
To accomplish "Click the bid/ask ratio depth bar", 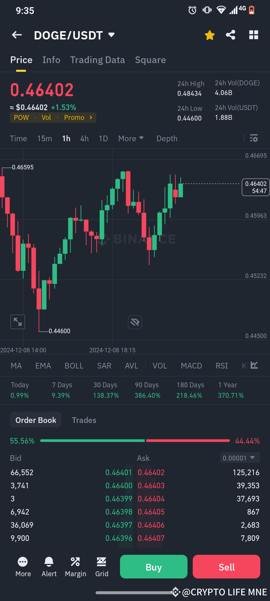I will tap(135, 440).
